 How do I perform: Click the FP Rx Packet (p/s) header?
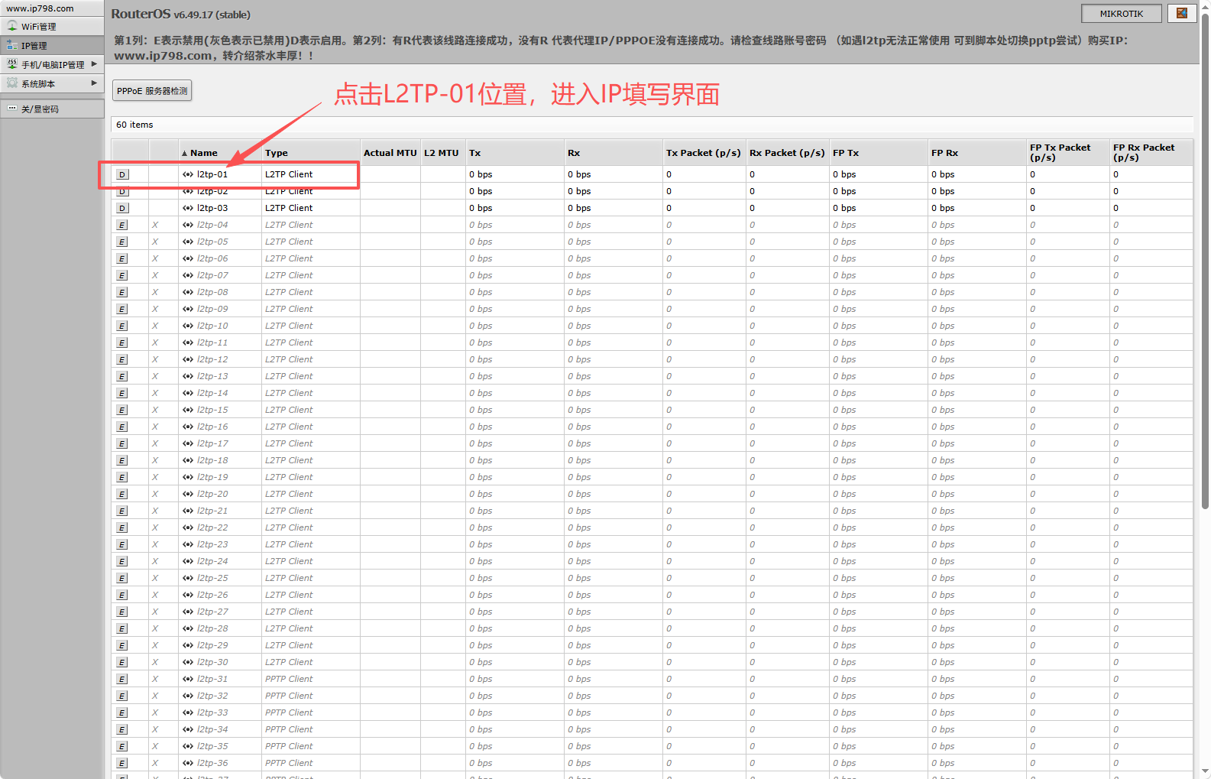1151,153
